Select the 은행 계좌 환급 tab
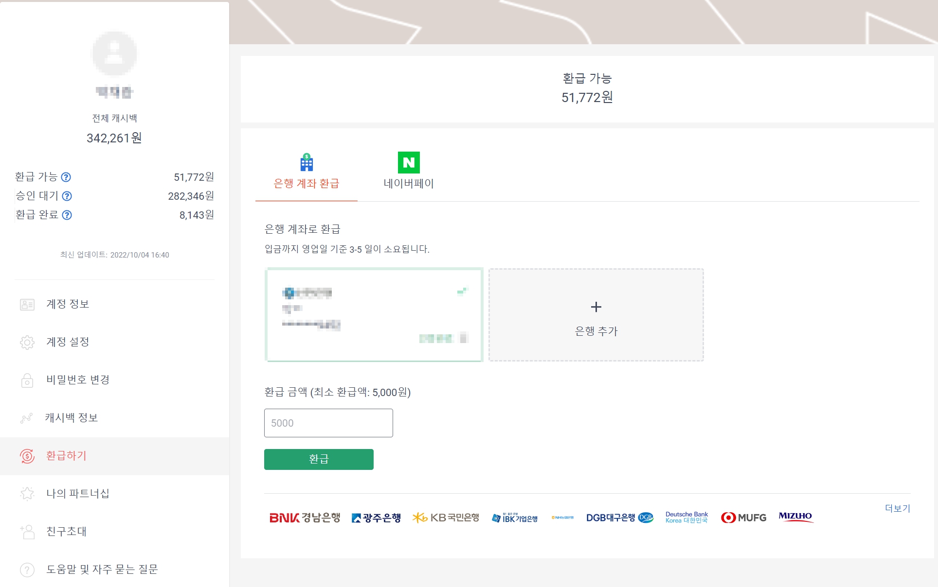 click(307, 183)
